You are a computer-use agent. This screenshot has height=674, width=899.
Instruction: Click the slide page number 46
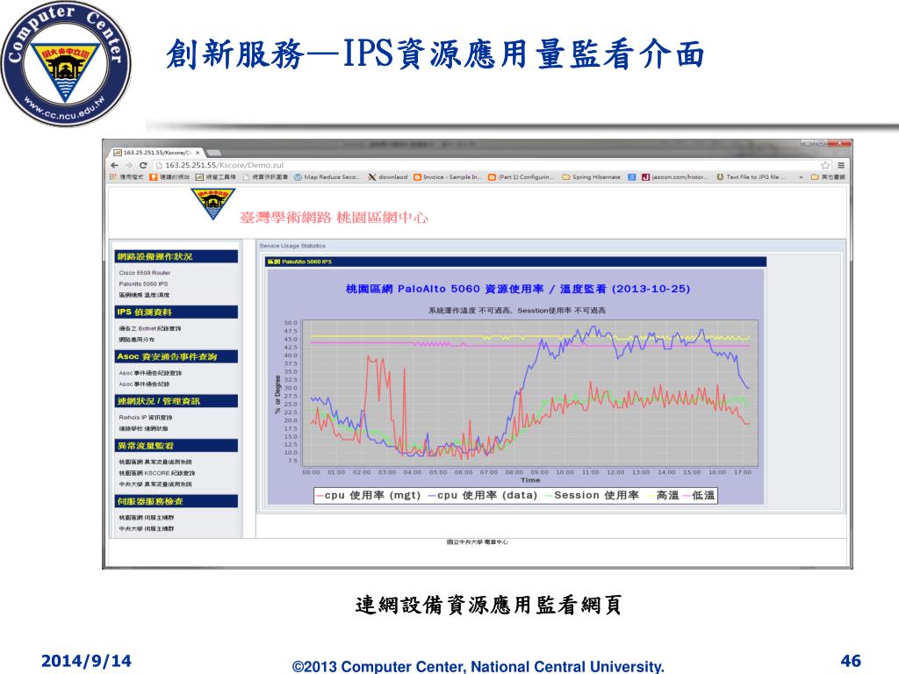click(x=851, y=661)
